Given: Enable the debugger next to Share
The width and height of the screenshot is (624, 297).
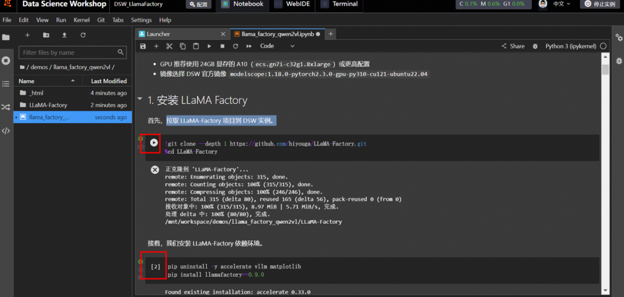Looking at the screenshot, I should point(535,46).
